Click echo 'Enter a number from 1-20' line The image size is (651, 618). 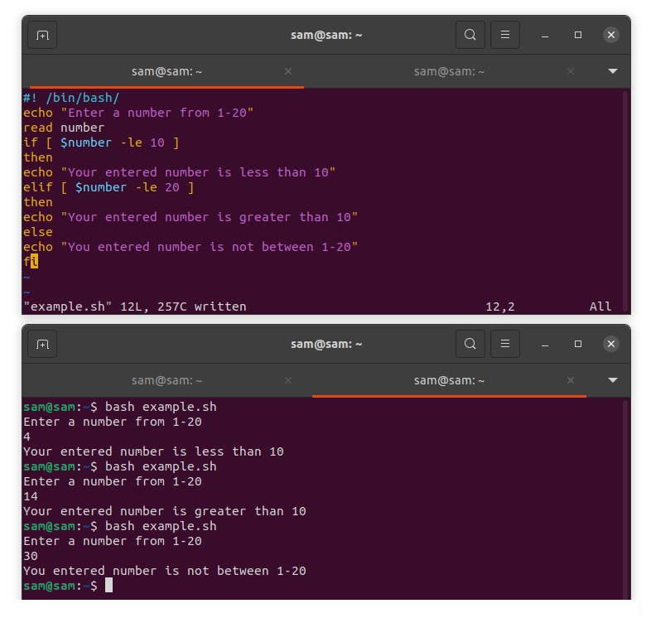[x=138, y=113]
